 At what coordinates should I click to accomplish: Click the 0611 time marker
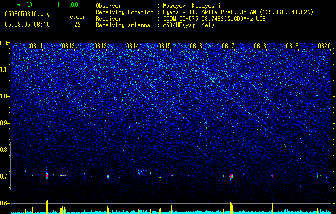pyautogui.click(x=36, y=46)
